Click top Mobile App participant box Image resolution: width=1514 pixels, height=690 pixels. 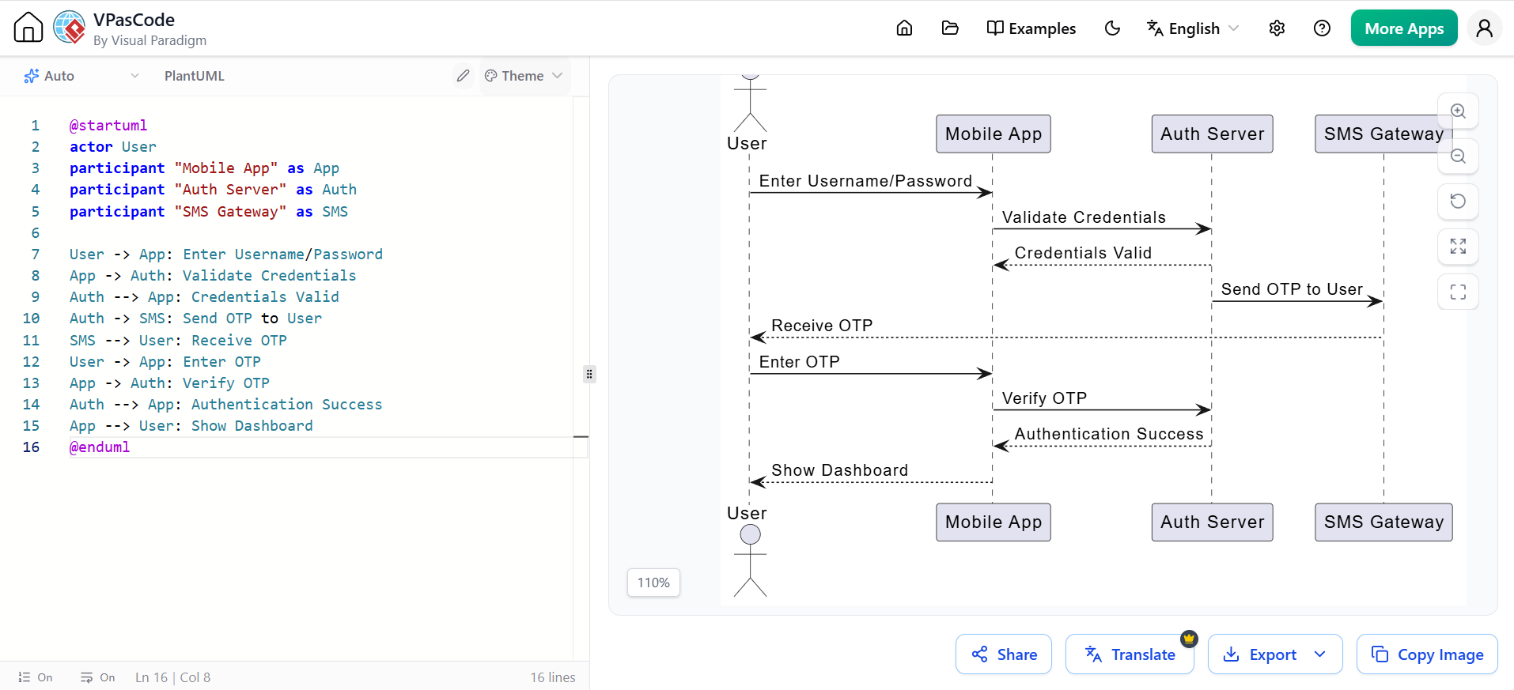[x=994, y=134]
